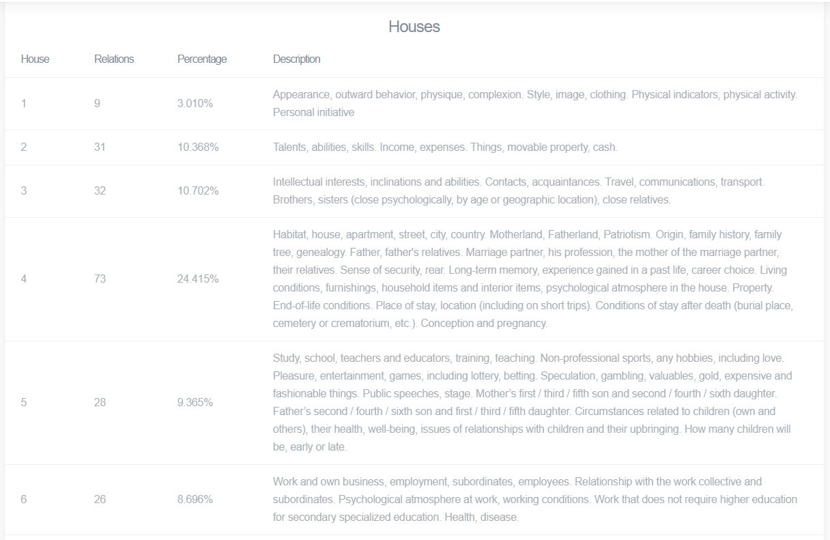Viewport: 830px width, 540px height.
Task: Click the 10.702% percentage cell
Action: click(x=198, y=191)
